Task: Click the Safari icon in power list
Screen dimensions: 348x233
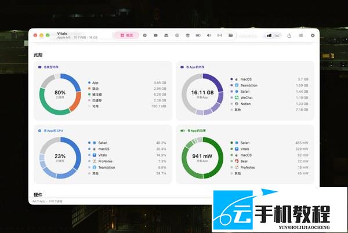Action: pyautogui.click(x=237, y=143)
